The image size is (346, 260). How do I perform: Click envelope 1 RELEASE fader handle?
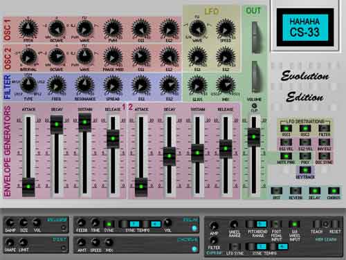[x=113, y=138]
